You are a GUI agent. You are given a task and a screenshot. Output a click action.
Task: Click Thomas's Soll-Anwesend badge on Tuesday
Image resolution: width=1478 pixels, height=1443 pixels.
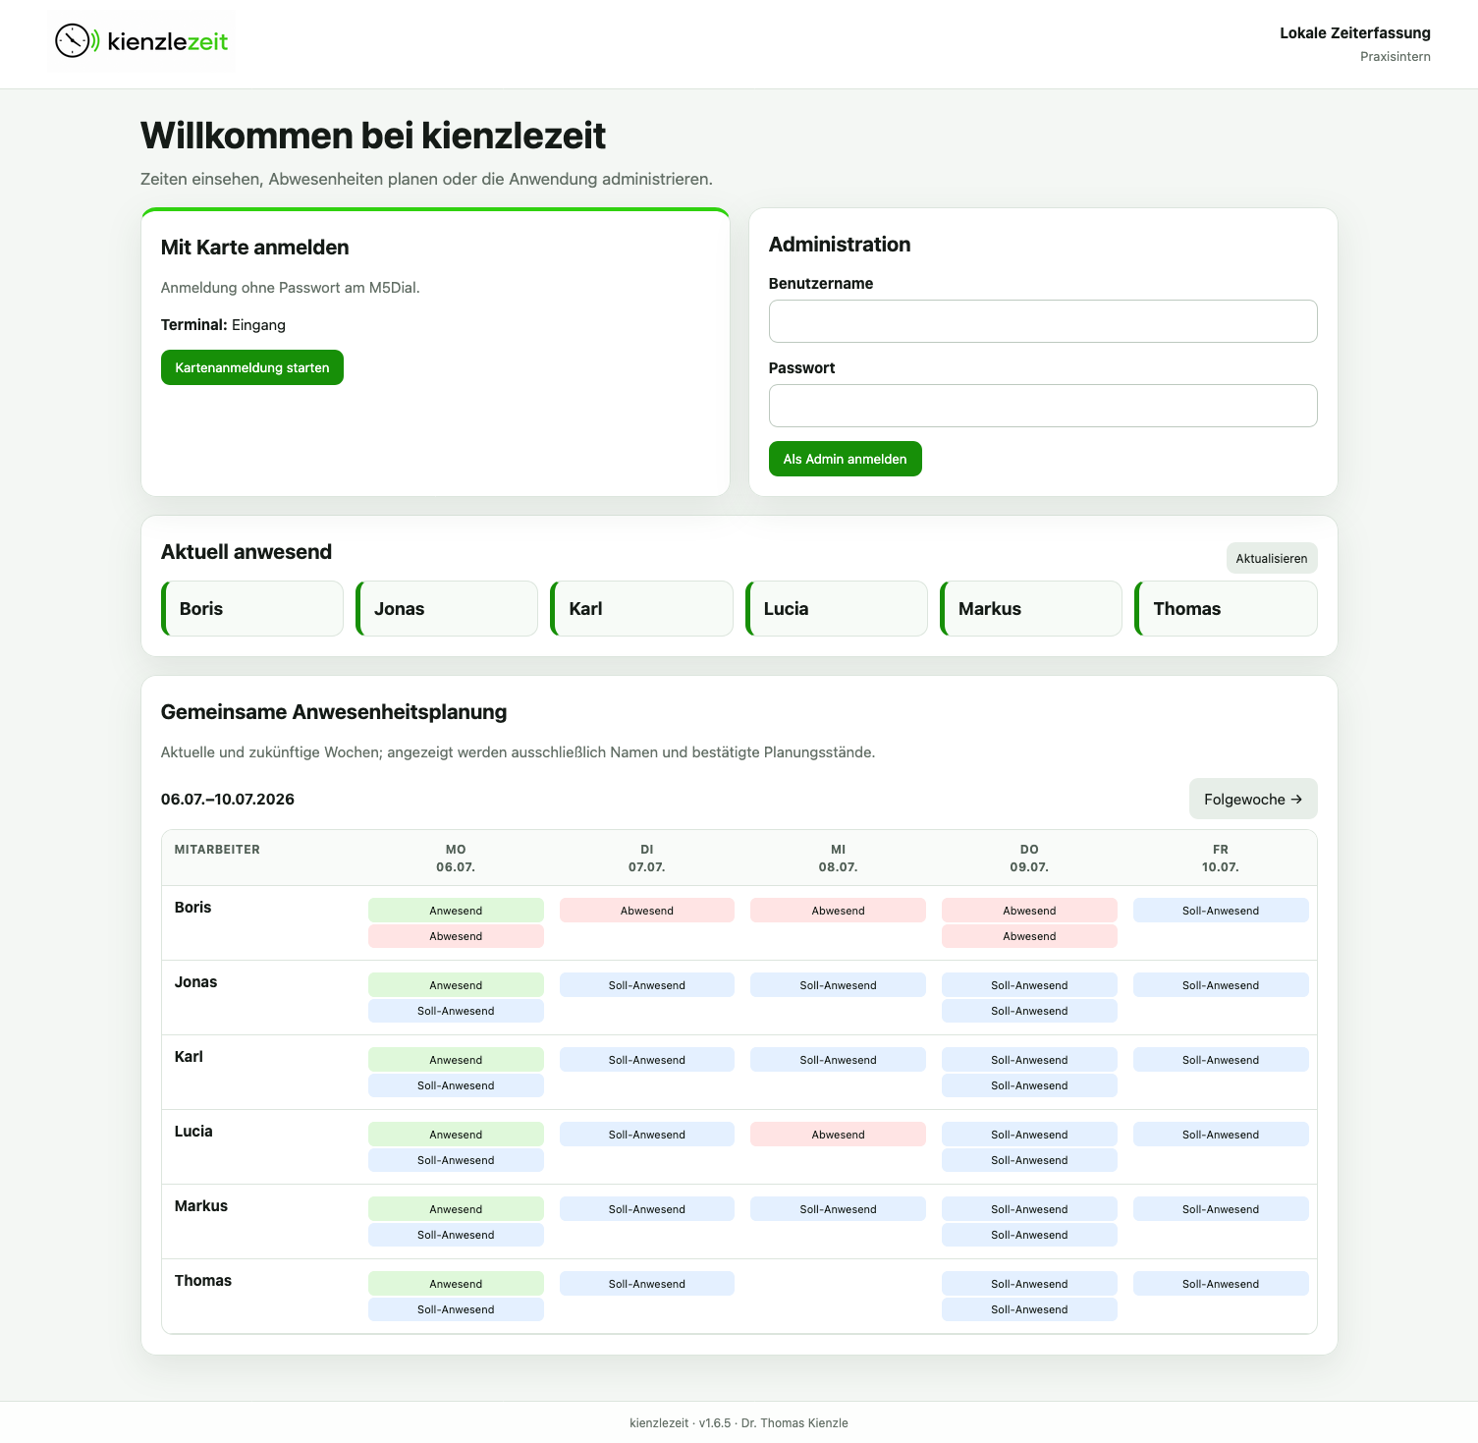coord(647,1284)
